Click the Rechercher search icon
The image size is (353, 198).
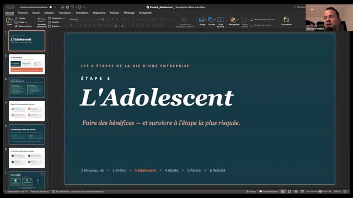295,7
